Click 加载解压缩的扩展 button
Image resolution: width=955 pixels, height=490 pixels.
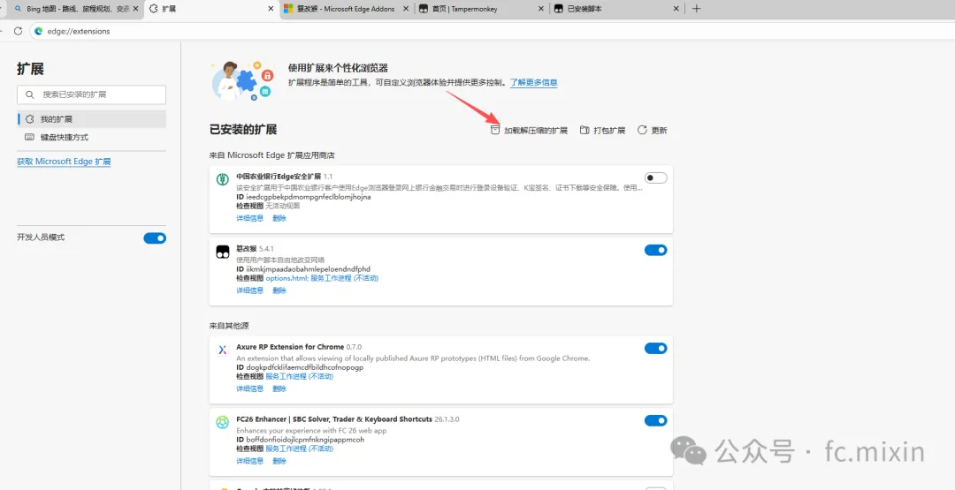click(530, 130)
